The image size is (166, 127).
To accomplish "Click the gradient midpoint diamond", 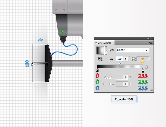I will pos(120,63).
